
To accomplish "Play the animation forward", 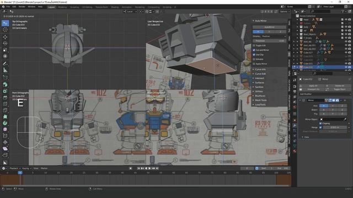I will (149, 168).
